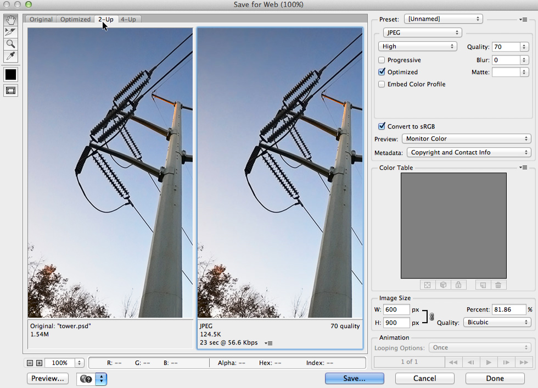
Task: Disable the Optimized checkbox
Action: (x=382, y=72)
